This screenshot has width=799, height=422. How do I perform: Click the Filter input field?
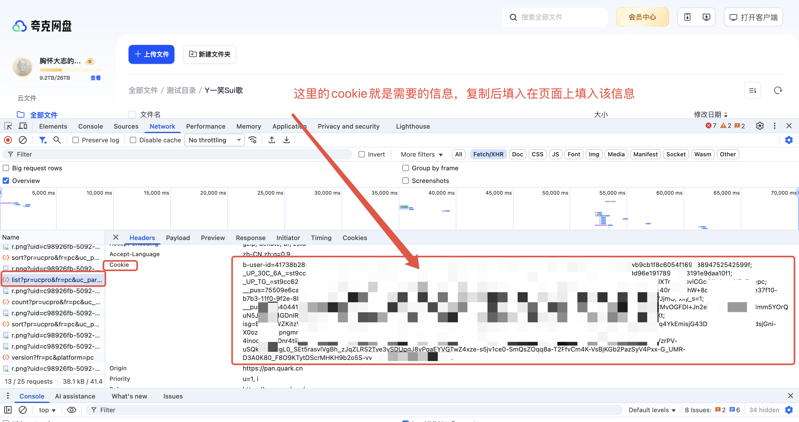click(x=124, y=154)
